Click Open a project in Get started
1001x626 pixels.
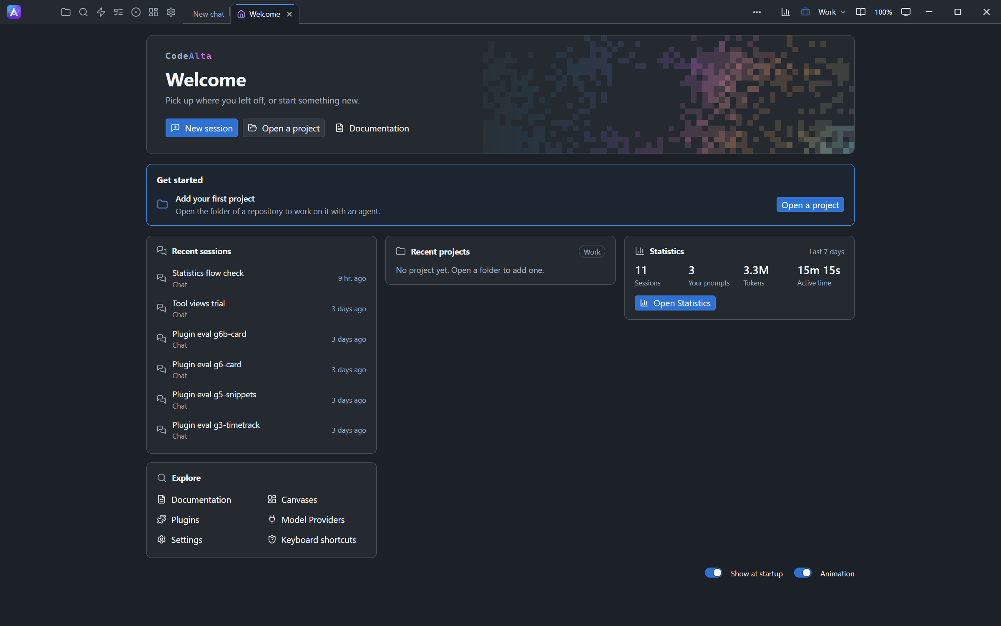[810, 205]
